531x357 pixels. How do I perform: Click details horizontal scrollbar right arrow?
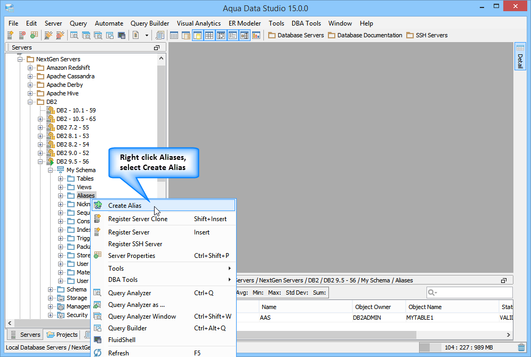[508, 335]
